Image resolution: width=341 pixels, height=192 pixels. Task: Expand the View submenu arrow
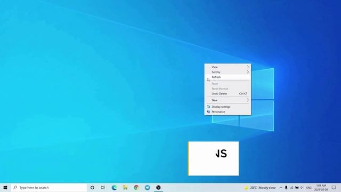click(248, 67)
